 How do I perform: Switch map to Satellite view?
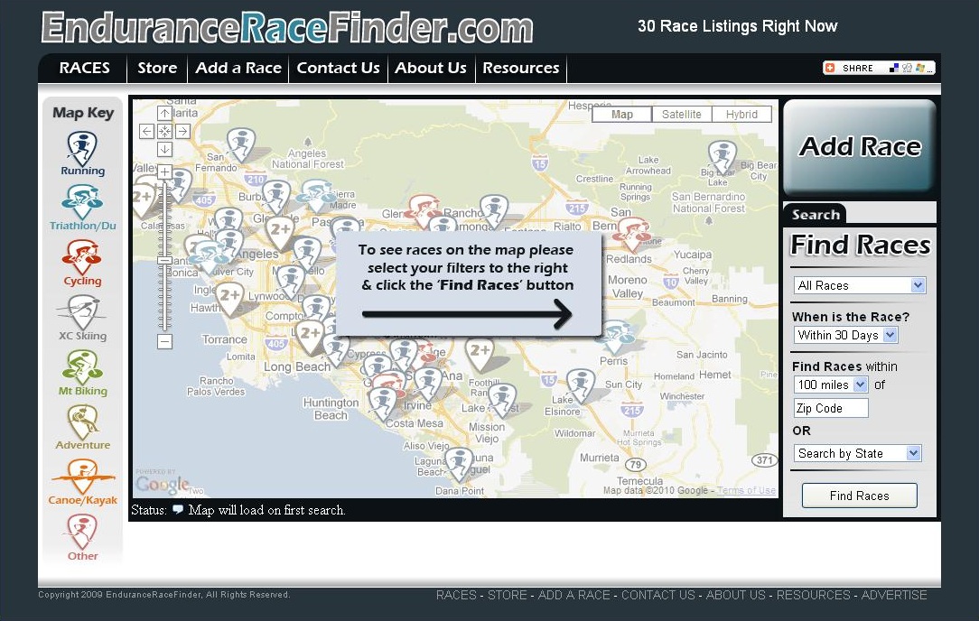(x=681, y=115)
